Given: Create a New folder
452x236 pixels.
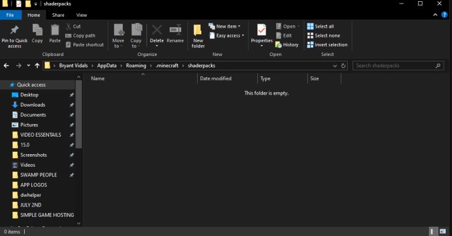Looking at the screenshot, I should pyautogui.click(x=198, y=36).
